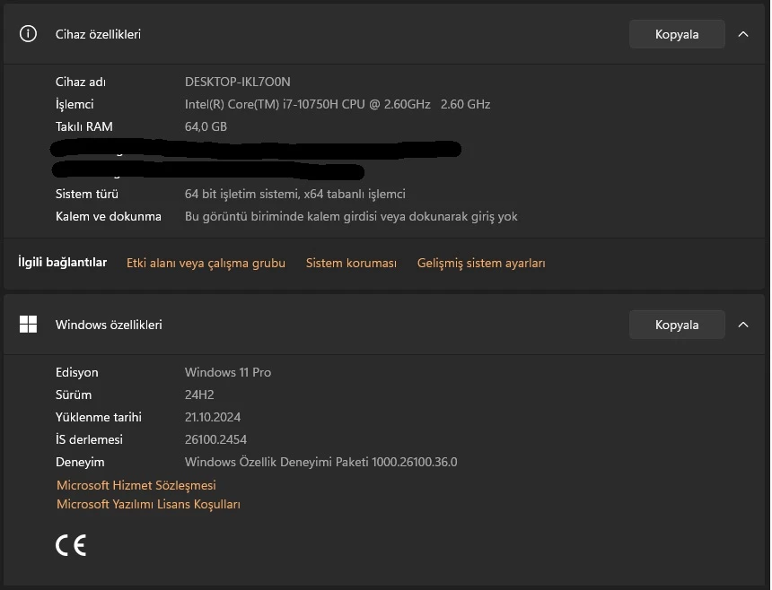Click the Sürüm label
Viewport: 772px width, 590px height.
coord(74,395)
